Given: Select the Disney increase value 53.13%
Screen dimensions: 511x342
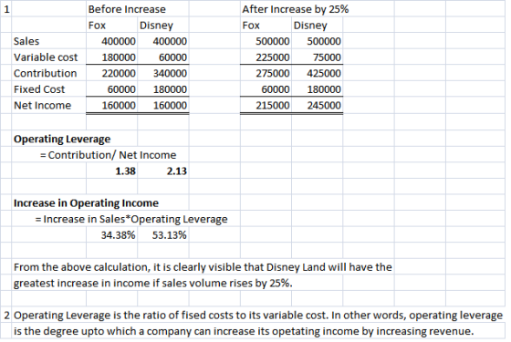Looking at the screenshot, I should click(170, 235).
